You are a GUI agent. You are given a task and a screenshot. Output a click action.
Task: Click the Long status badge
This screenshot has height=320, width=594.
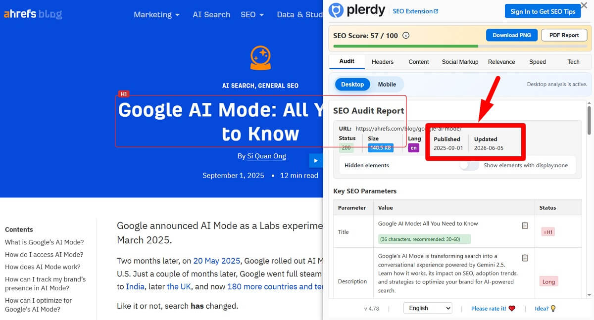[x=548, y=281]
